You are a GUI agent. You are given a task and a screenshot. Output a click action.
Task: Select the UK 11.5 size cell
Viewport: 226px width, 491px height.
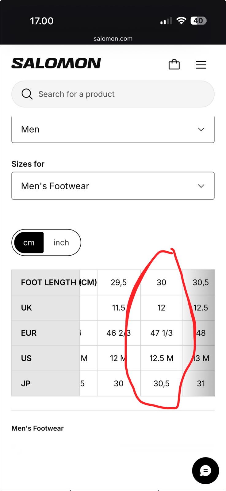(119, 308)
